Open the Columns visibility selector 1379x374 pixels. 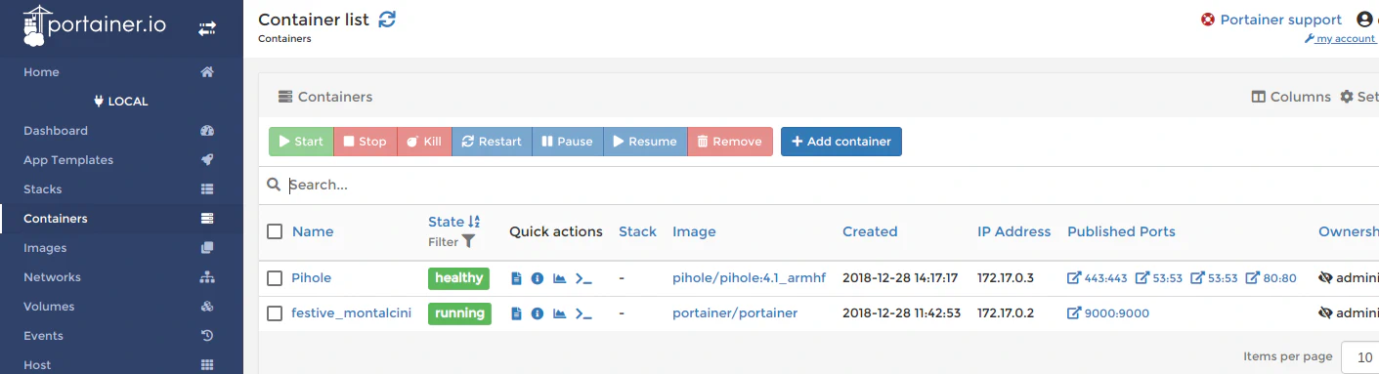(x=1291, y=97)
